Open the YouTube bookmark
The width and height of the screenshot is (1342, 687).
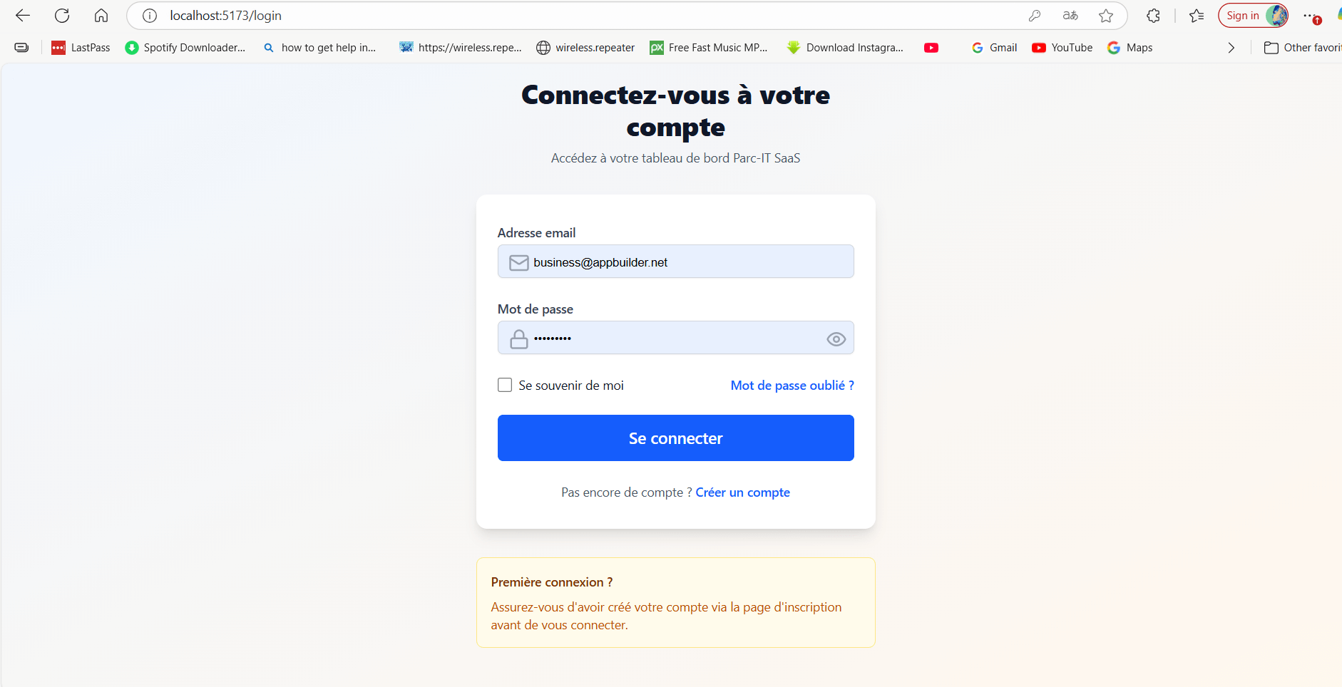(1062, 48)
